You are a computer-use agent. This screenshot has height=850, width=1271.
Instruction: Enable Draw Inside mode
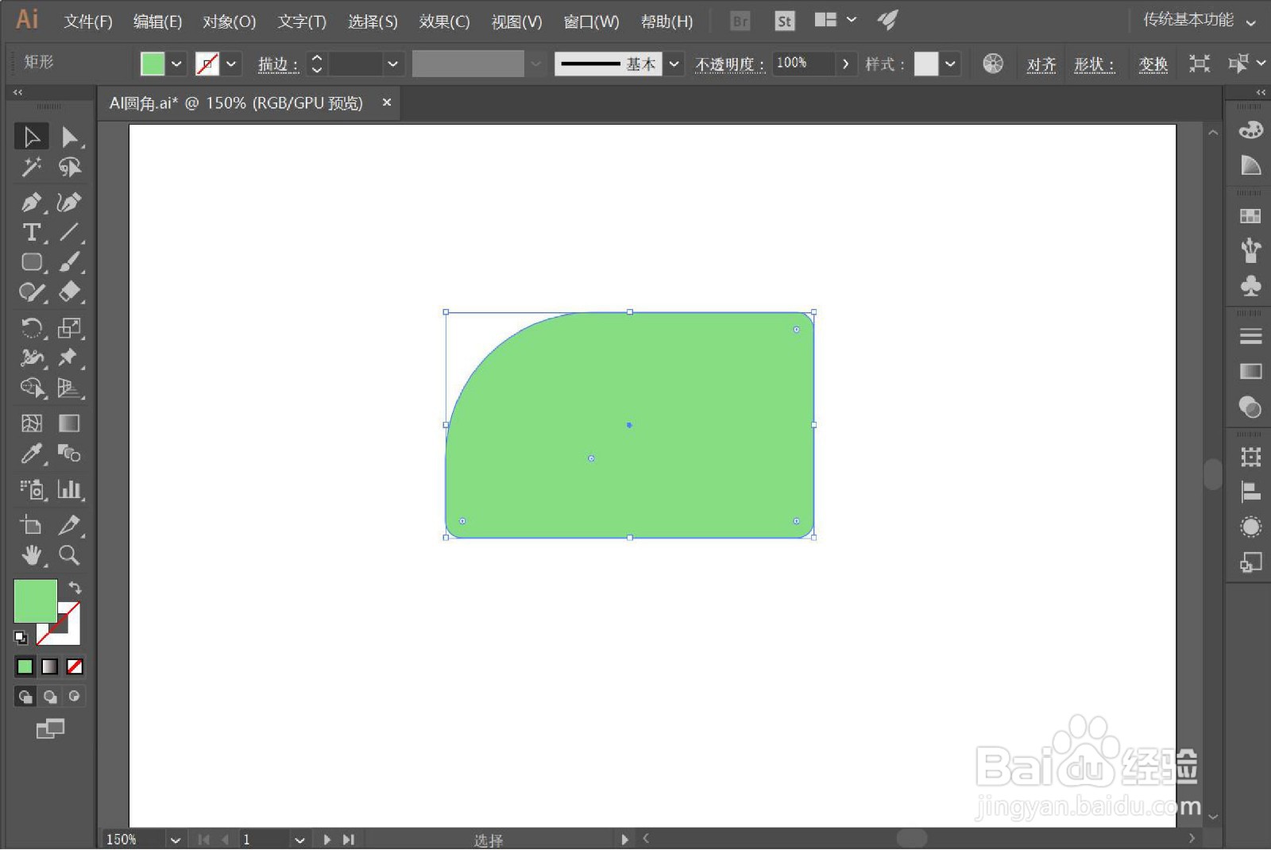coord(75,697)
